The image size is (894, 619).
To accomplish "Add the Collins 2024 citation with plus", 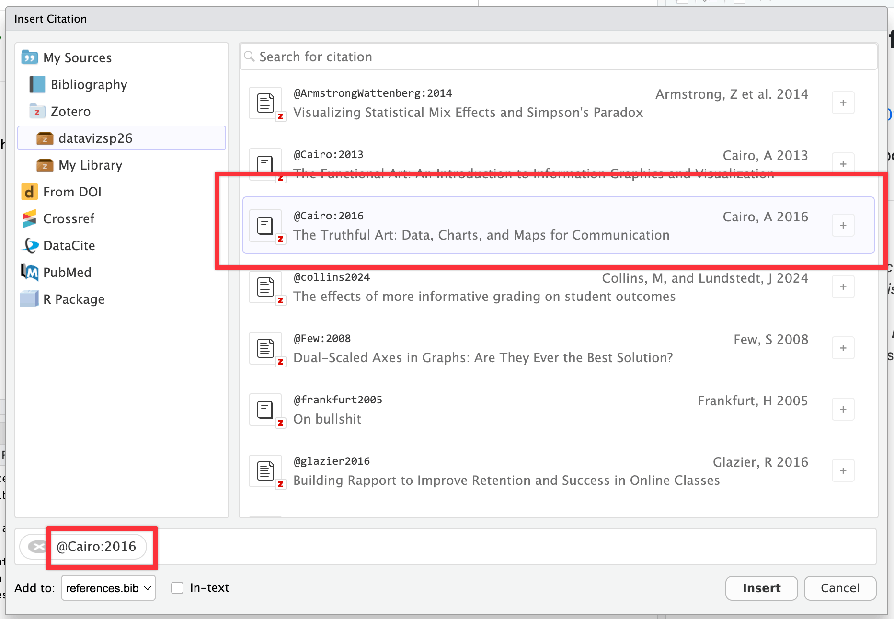I will (843, 287).
